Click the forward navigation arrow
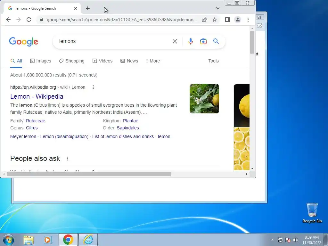Viewport: 328px width, 246px height. (x=19, y=20)
